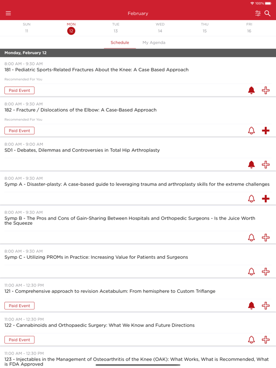Viewport: 276px width, 368px height.
Task: Click Paid Event badge on session 181
Action: click(x=20, y=91)
